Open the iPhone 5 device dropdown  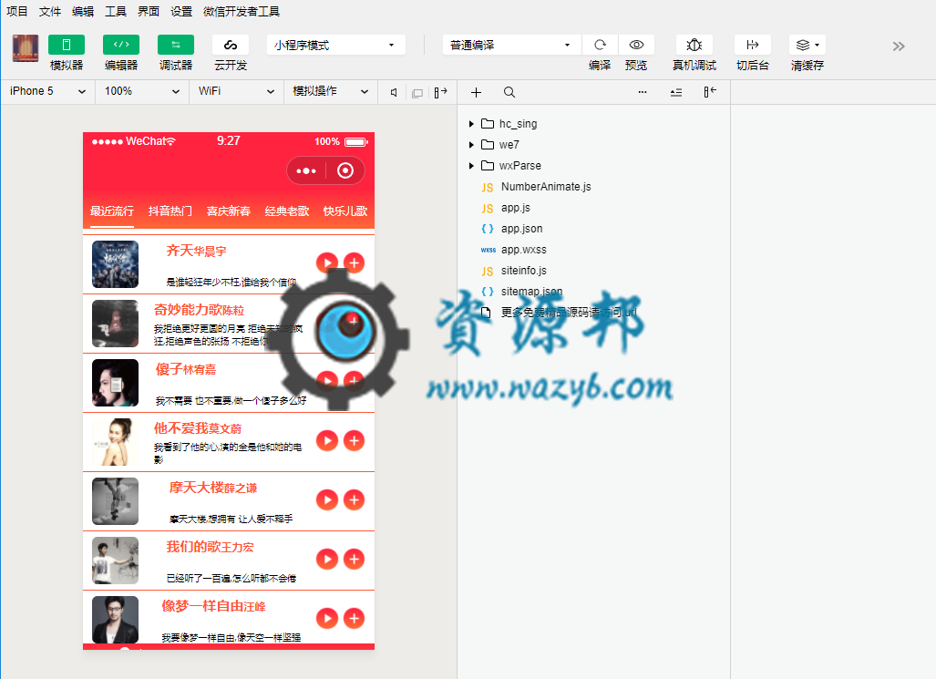(x=47, y=91)
